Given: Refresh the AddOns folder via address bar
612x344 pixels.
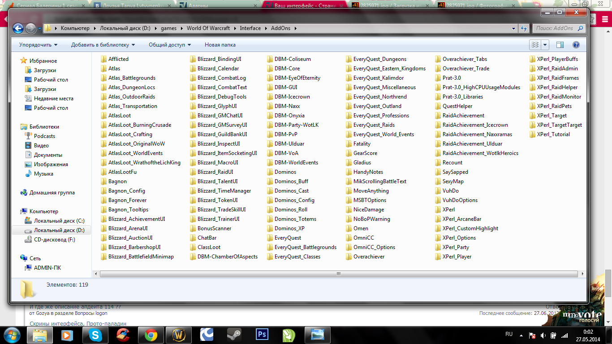Looking at the screenshot, I should tap(524, 28).
